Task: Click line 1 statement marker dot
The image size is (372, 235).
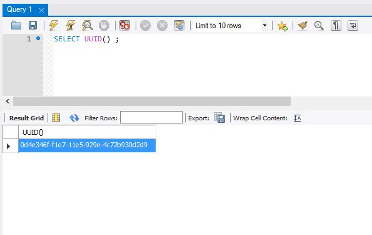Action: click(x=38, y=38)
